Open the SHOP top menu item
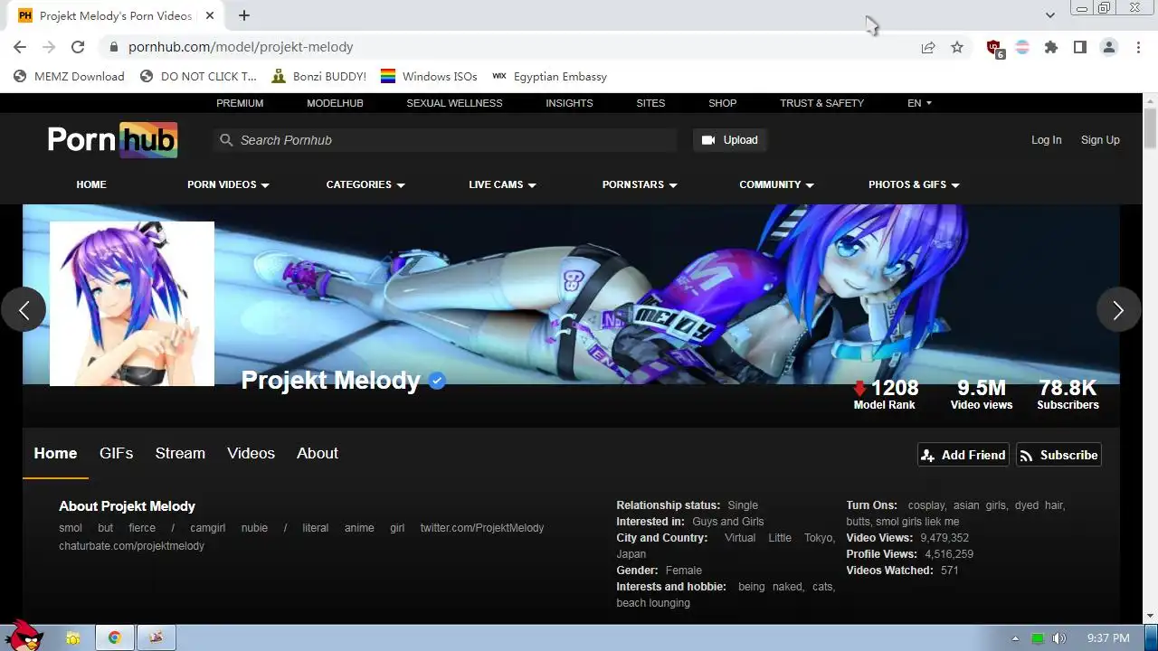This screenshot has height=651, width=1158. tap(722, 103)
